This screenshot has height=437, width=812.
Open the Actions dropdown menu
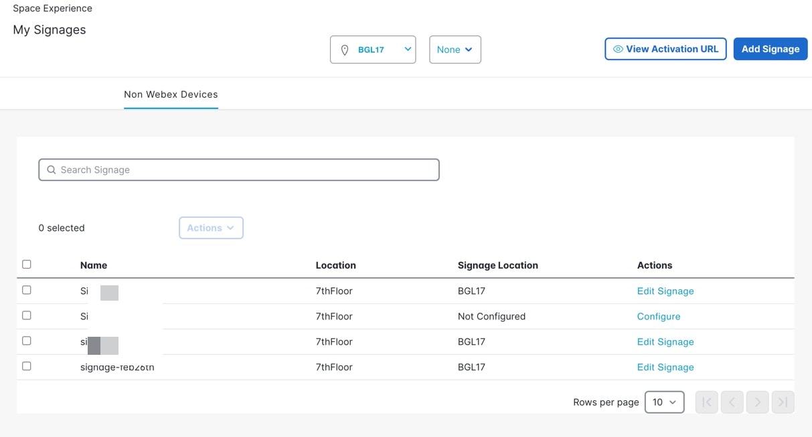211,228
